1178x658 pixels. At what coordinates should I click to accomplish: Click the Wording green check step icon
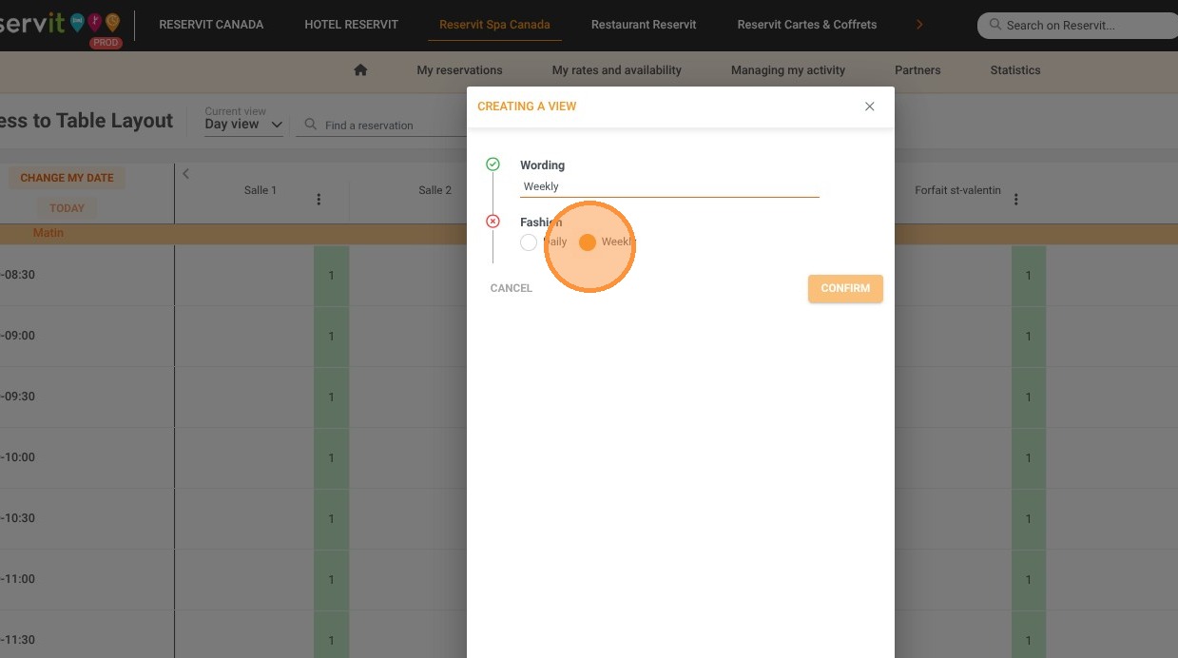pyautogui.click(x=492, y=164)
